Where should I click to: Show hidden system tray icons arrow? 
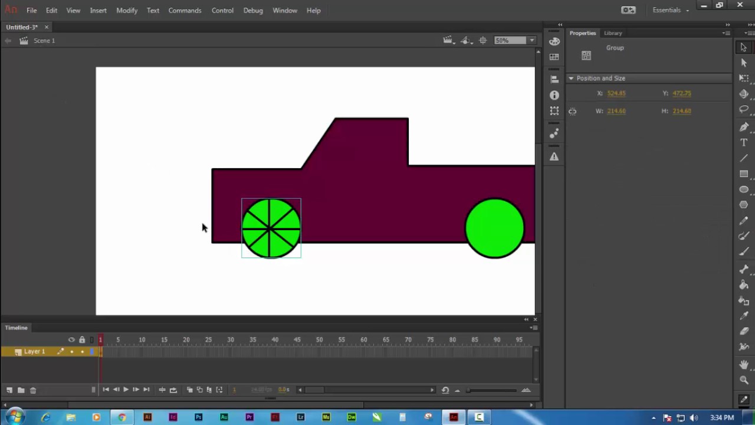[654, 418]
